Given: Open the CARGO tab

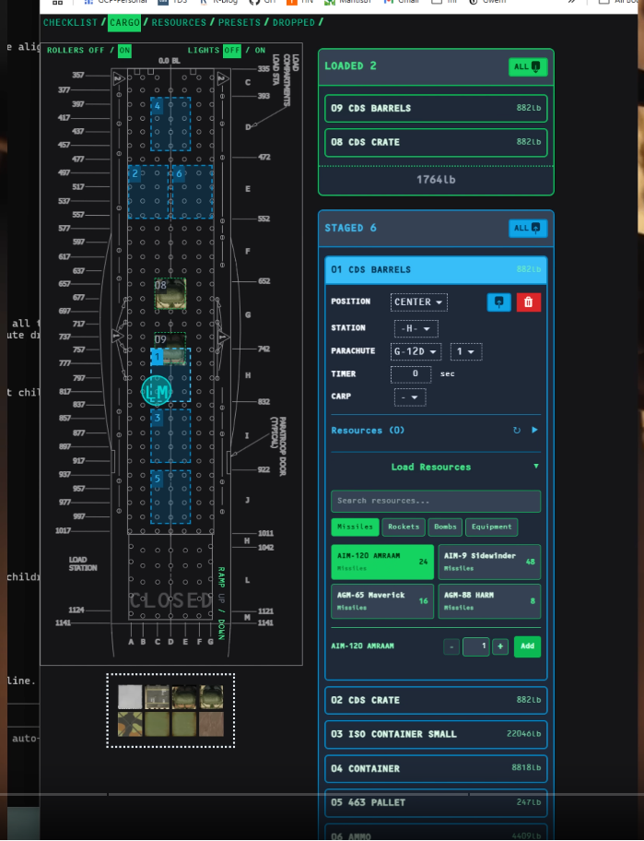Looking at the screenshot, I should tap(124, 22).
